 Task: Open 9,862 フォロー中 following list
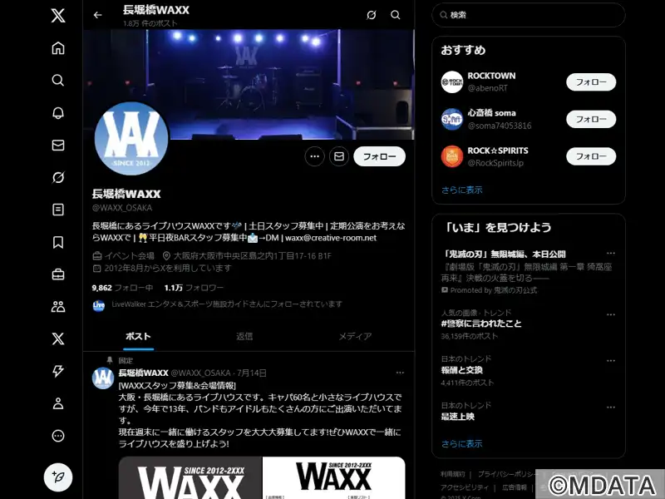(x=122, y=288)
